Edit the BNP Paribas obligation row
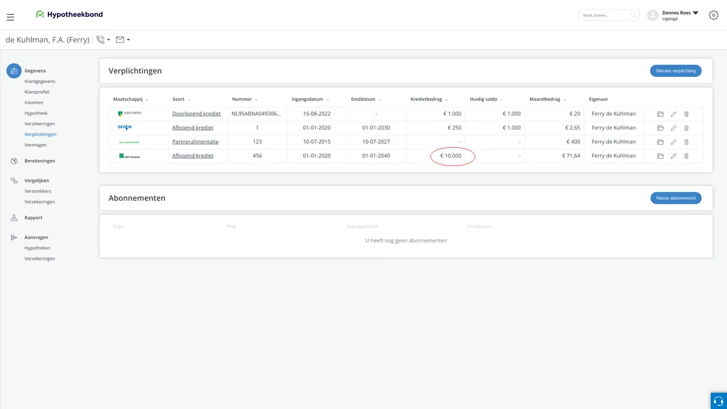 pyautogui.click(x=674, y=156)
